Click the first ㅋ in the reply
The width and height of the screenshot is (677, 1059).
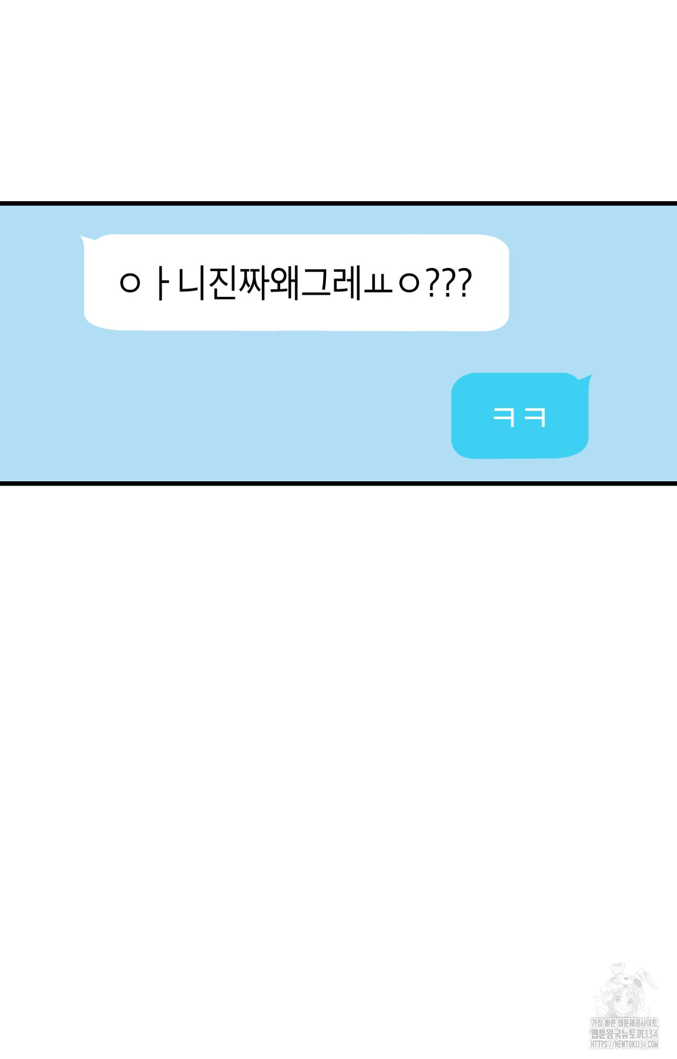pyautogui.click(x=504, y=417)
